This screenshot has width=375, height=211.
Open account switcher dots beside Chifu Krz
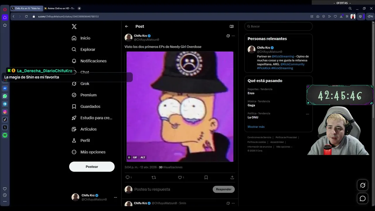pyautogui.click(x=115, y=197)
